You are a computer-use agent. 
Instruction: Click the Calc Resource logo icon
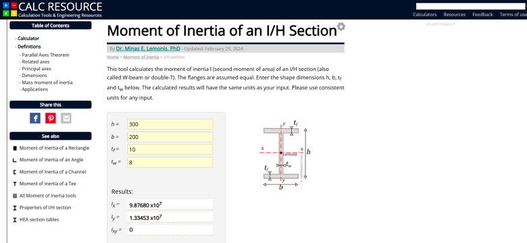(x=9, y=9)
